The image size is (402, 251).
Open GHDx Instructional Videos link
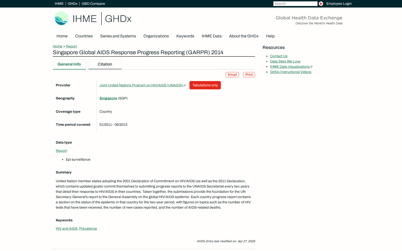coord(291,72)
